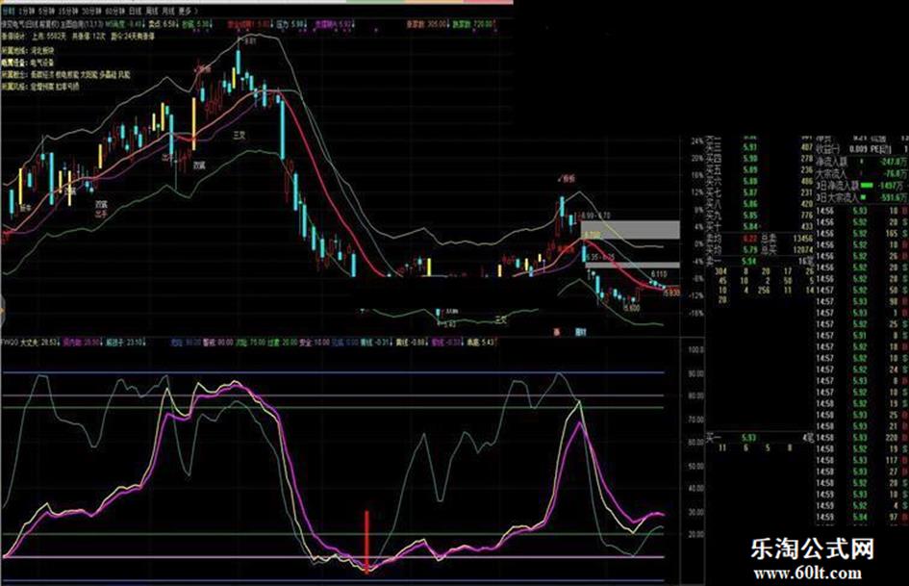Click the 大丈夫 28.53 sub-indicator value
The height and width of the screenshot is (586, 909).
40,343
